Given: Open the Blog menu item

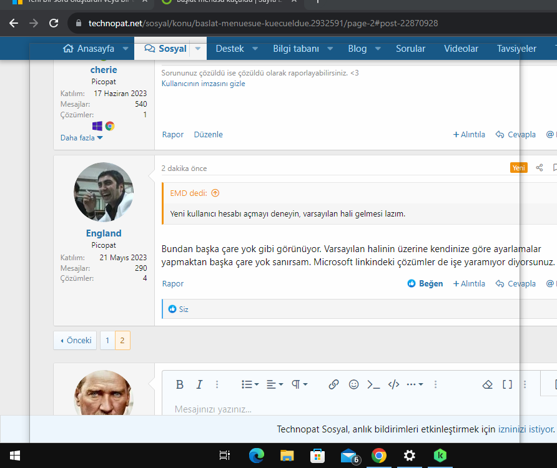Looking at the screenshot, I should pos(357,49).
